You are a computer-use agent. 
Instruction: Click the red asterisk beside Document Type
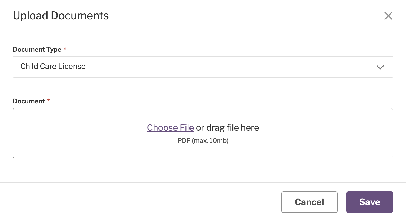pyautogui.click(x=65, y=49)
